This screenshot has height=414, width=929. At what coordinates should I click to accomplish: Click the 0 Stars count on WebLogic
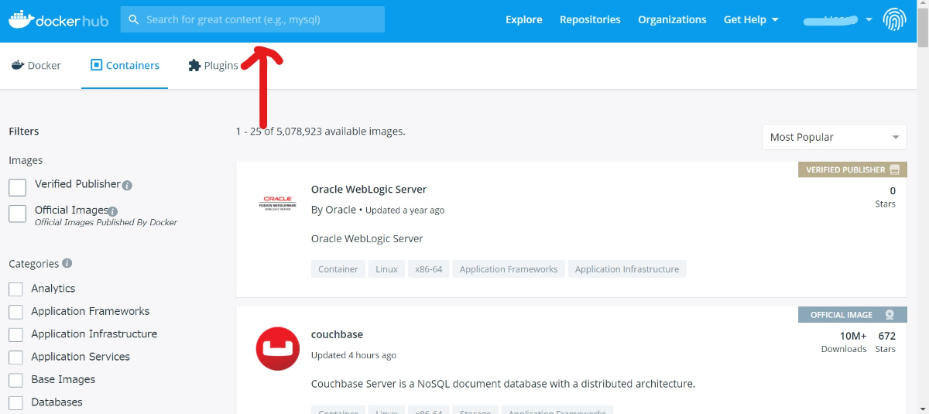click(886, 197)
